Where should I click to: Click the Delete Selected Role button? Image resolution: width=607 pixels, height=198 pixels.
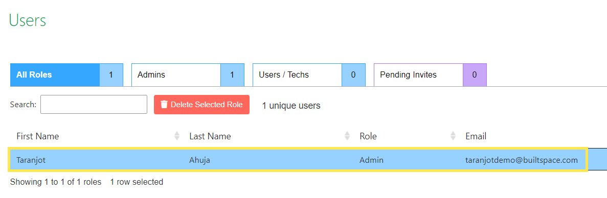tap(201, 105)
